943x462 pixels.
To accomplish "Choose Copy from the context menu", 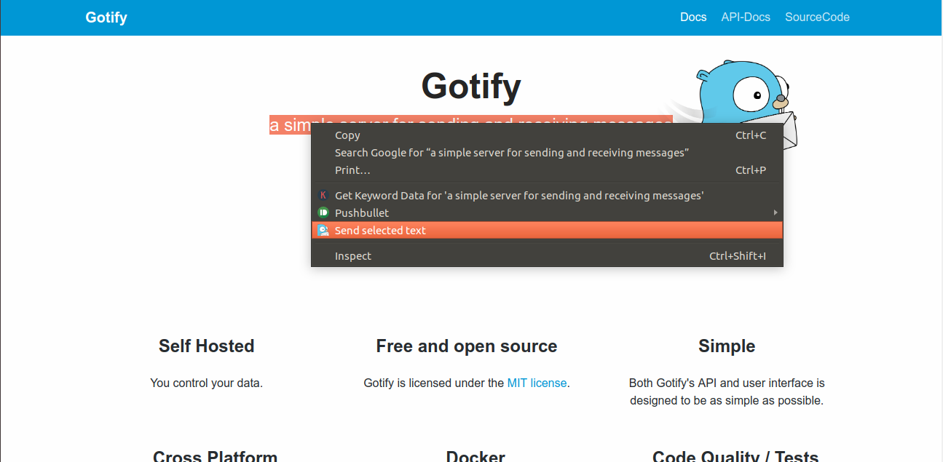I will pyautogui.click(x=547, y=135).
